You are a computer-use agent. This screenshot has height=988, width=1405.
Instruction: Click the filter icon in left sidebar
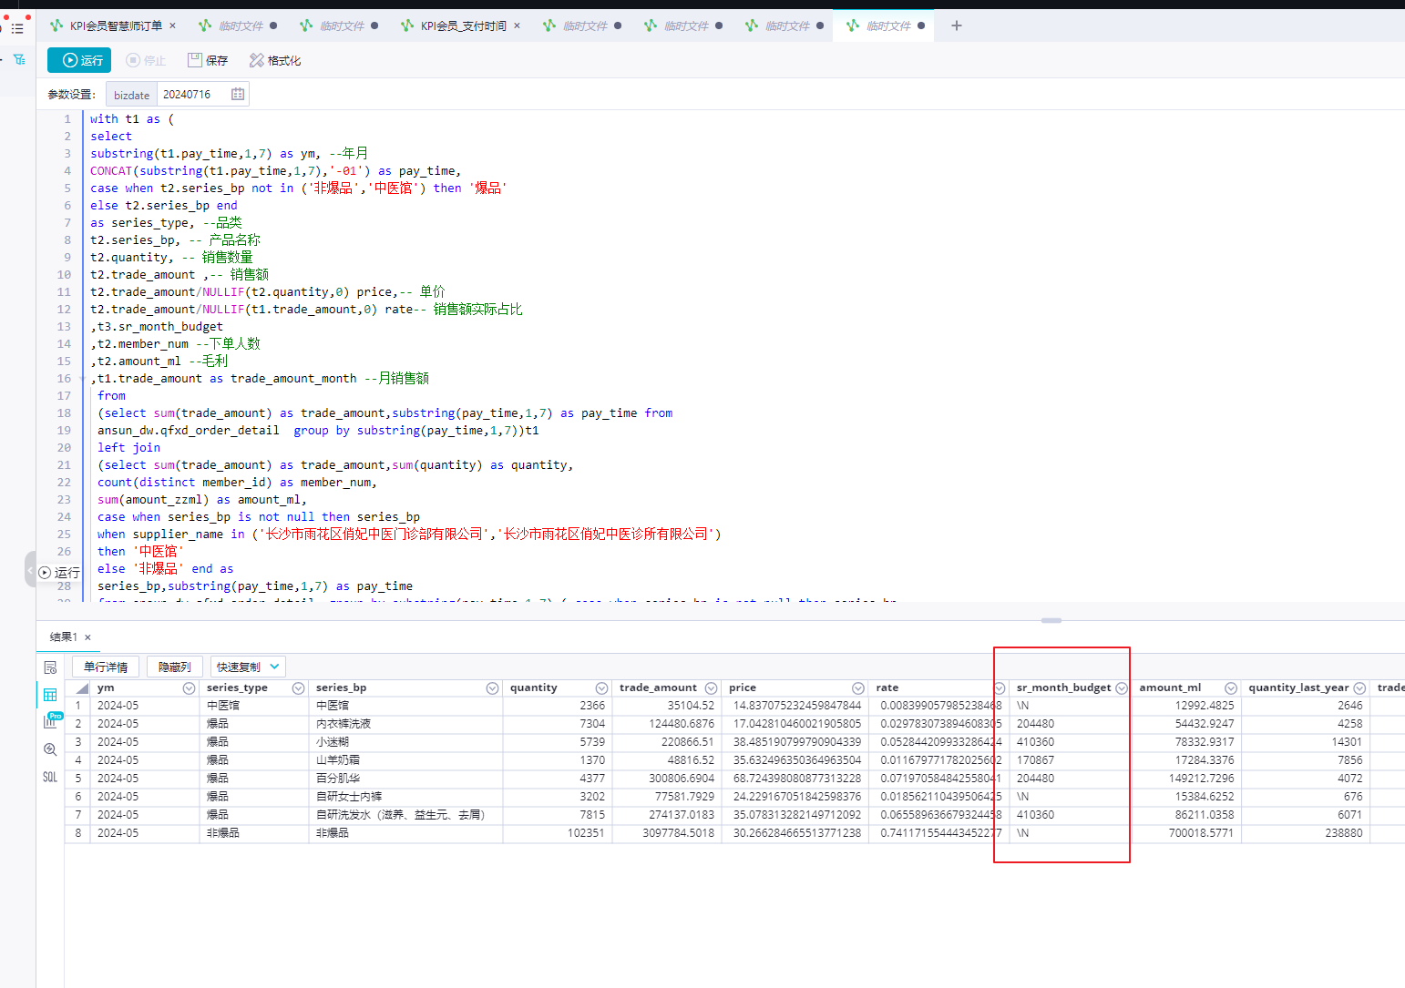point(19,59)
